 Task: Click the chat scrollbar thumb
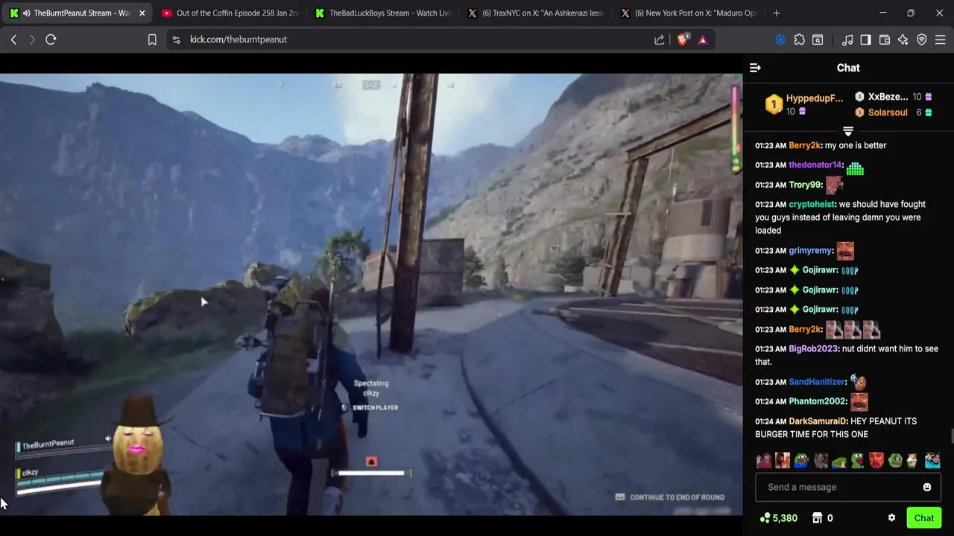point(951,435)
